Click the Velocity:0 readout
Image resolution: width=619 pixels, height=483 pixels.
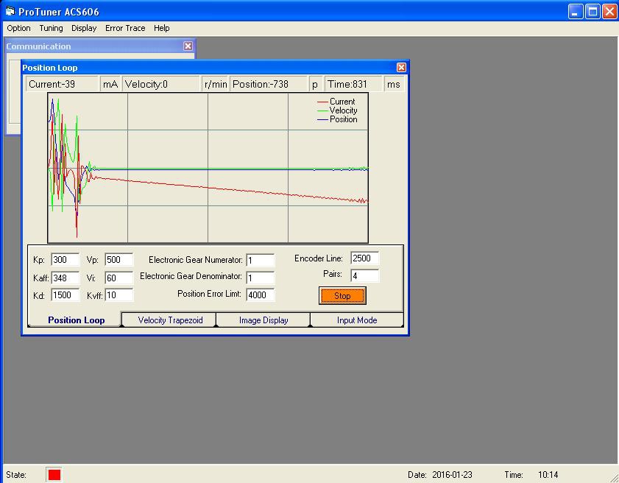coord(161,84)
